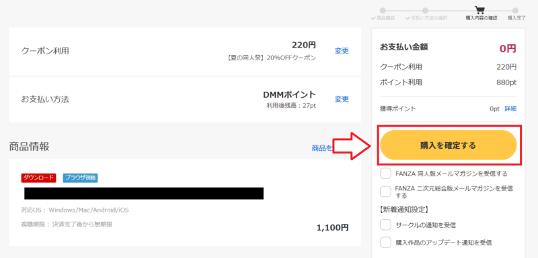Check FANZA 二次元総合版メールマガジン checkbox
Screen dimensions: 538x258
[x=385, y=192]
